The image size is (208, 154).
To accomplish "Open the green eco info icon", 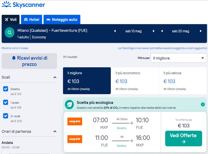I will (x=203, y=104).
